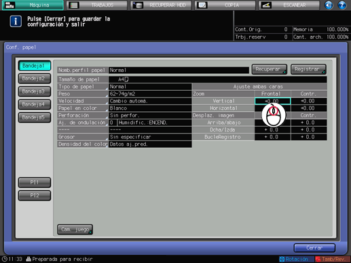Open Papel en color setting

point(83,108)
